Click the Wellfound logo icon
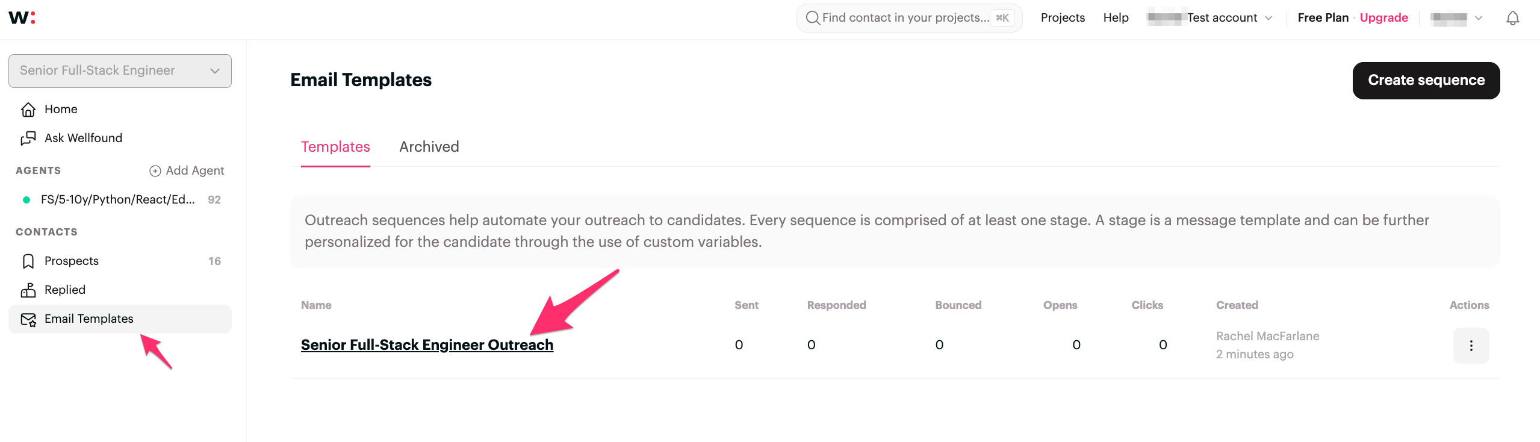Image resolution: width=1540 pixels, height=442 pixels. 22,17
